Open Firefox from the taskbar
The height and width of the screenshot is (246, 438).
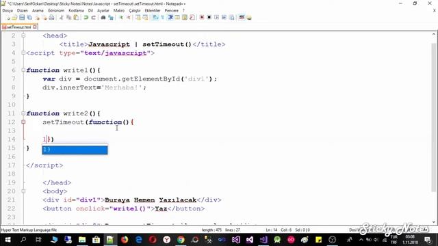pos(125,240)
